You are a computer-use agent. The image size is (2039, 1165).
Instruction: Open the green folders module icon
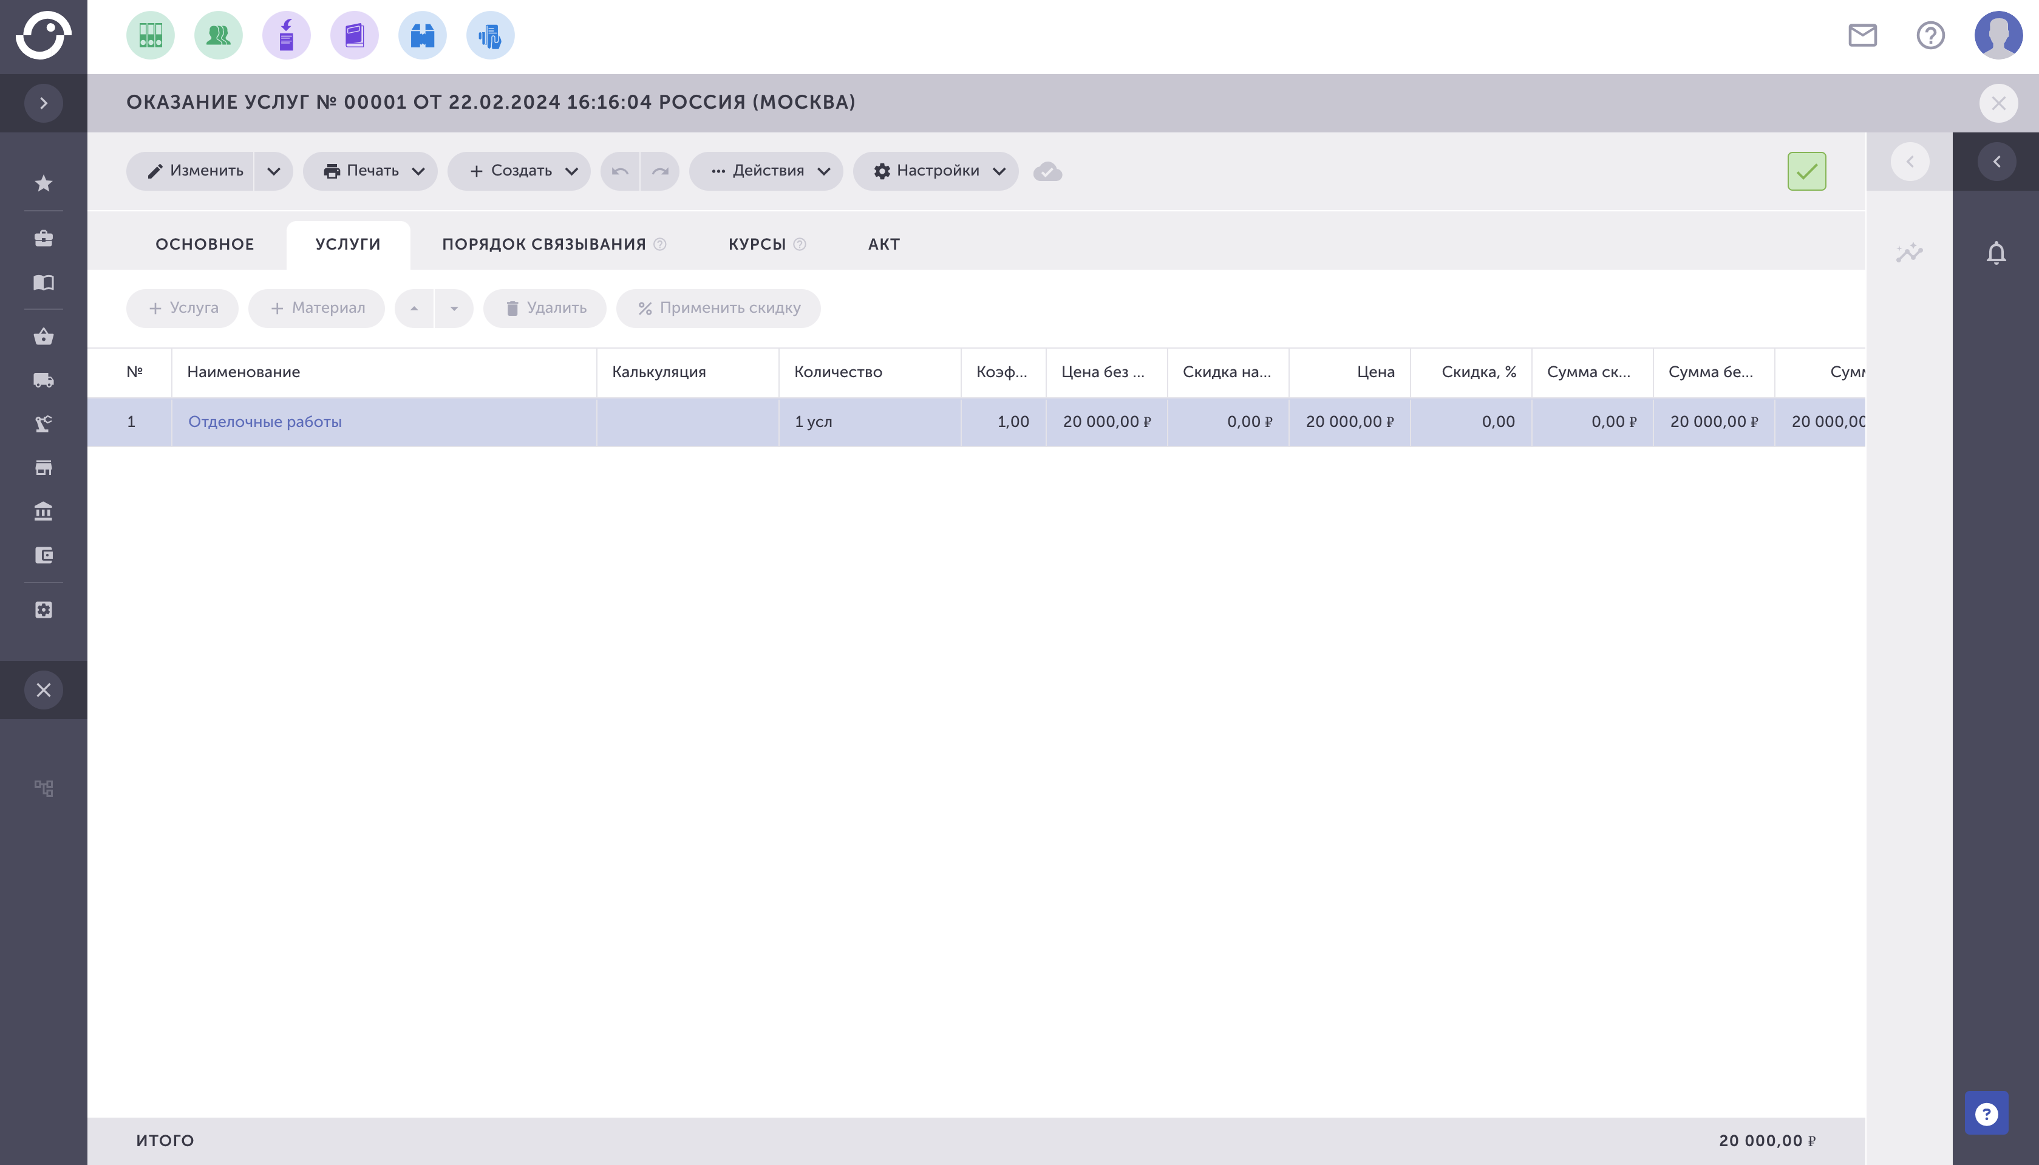[x=151, y=35]
